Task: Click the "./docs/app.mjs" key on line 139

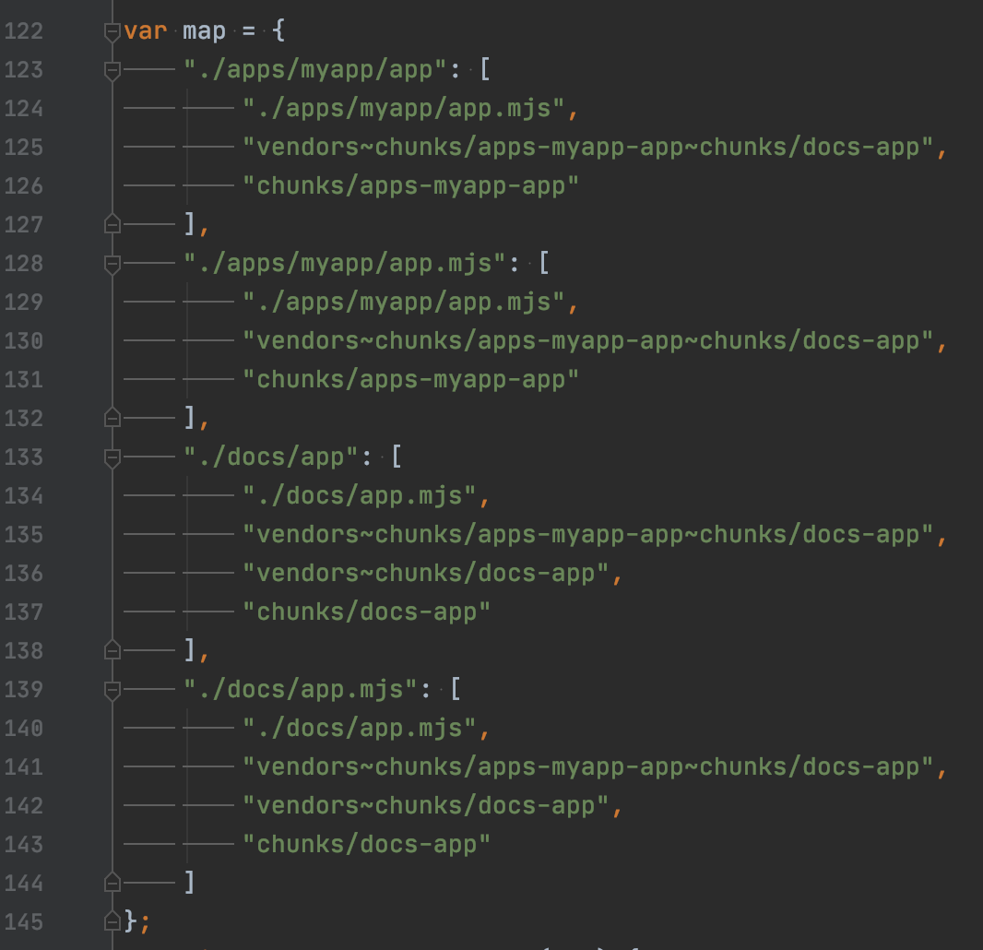Action: [x=301, y=690]
